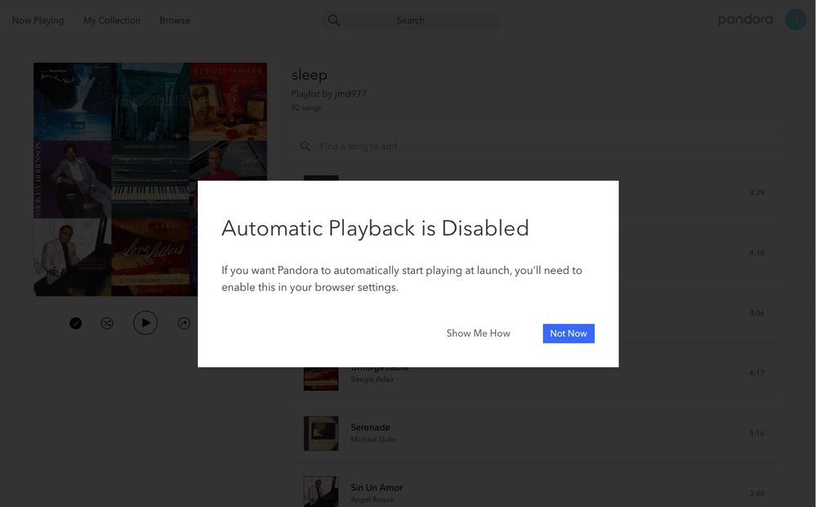This screenshot has width=816, height=507.
Task: Click the Serenade song title
Action: (x=370, y=428)
